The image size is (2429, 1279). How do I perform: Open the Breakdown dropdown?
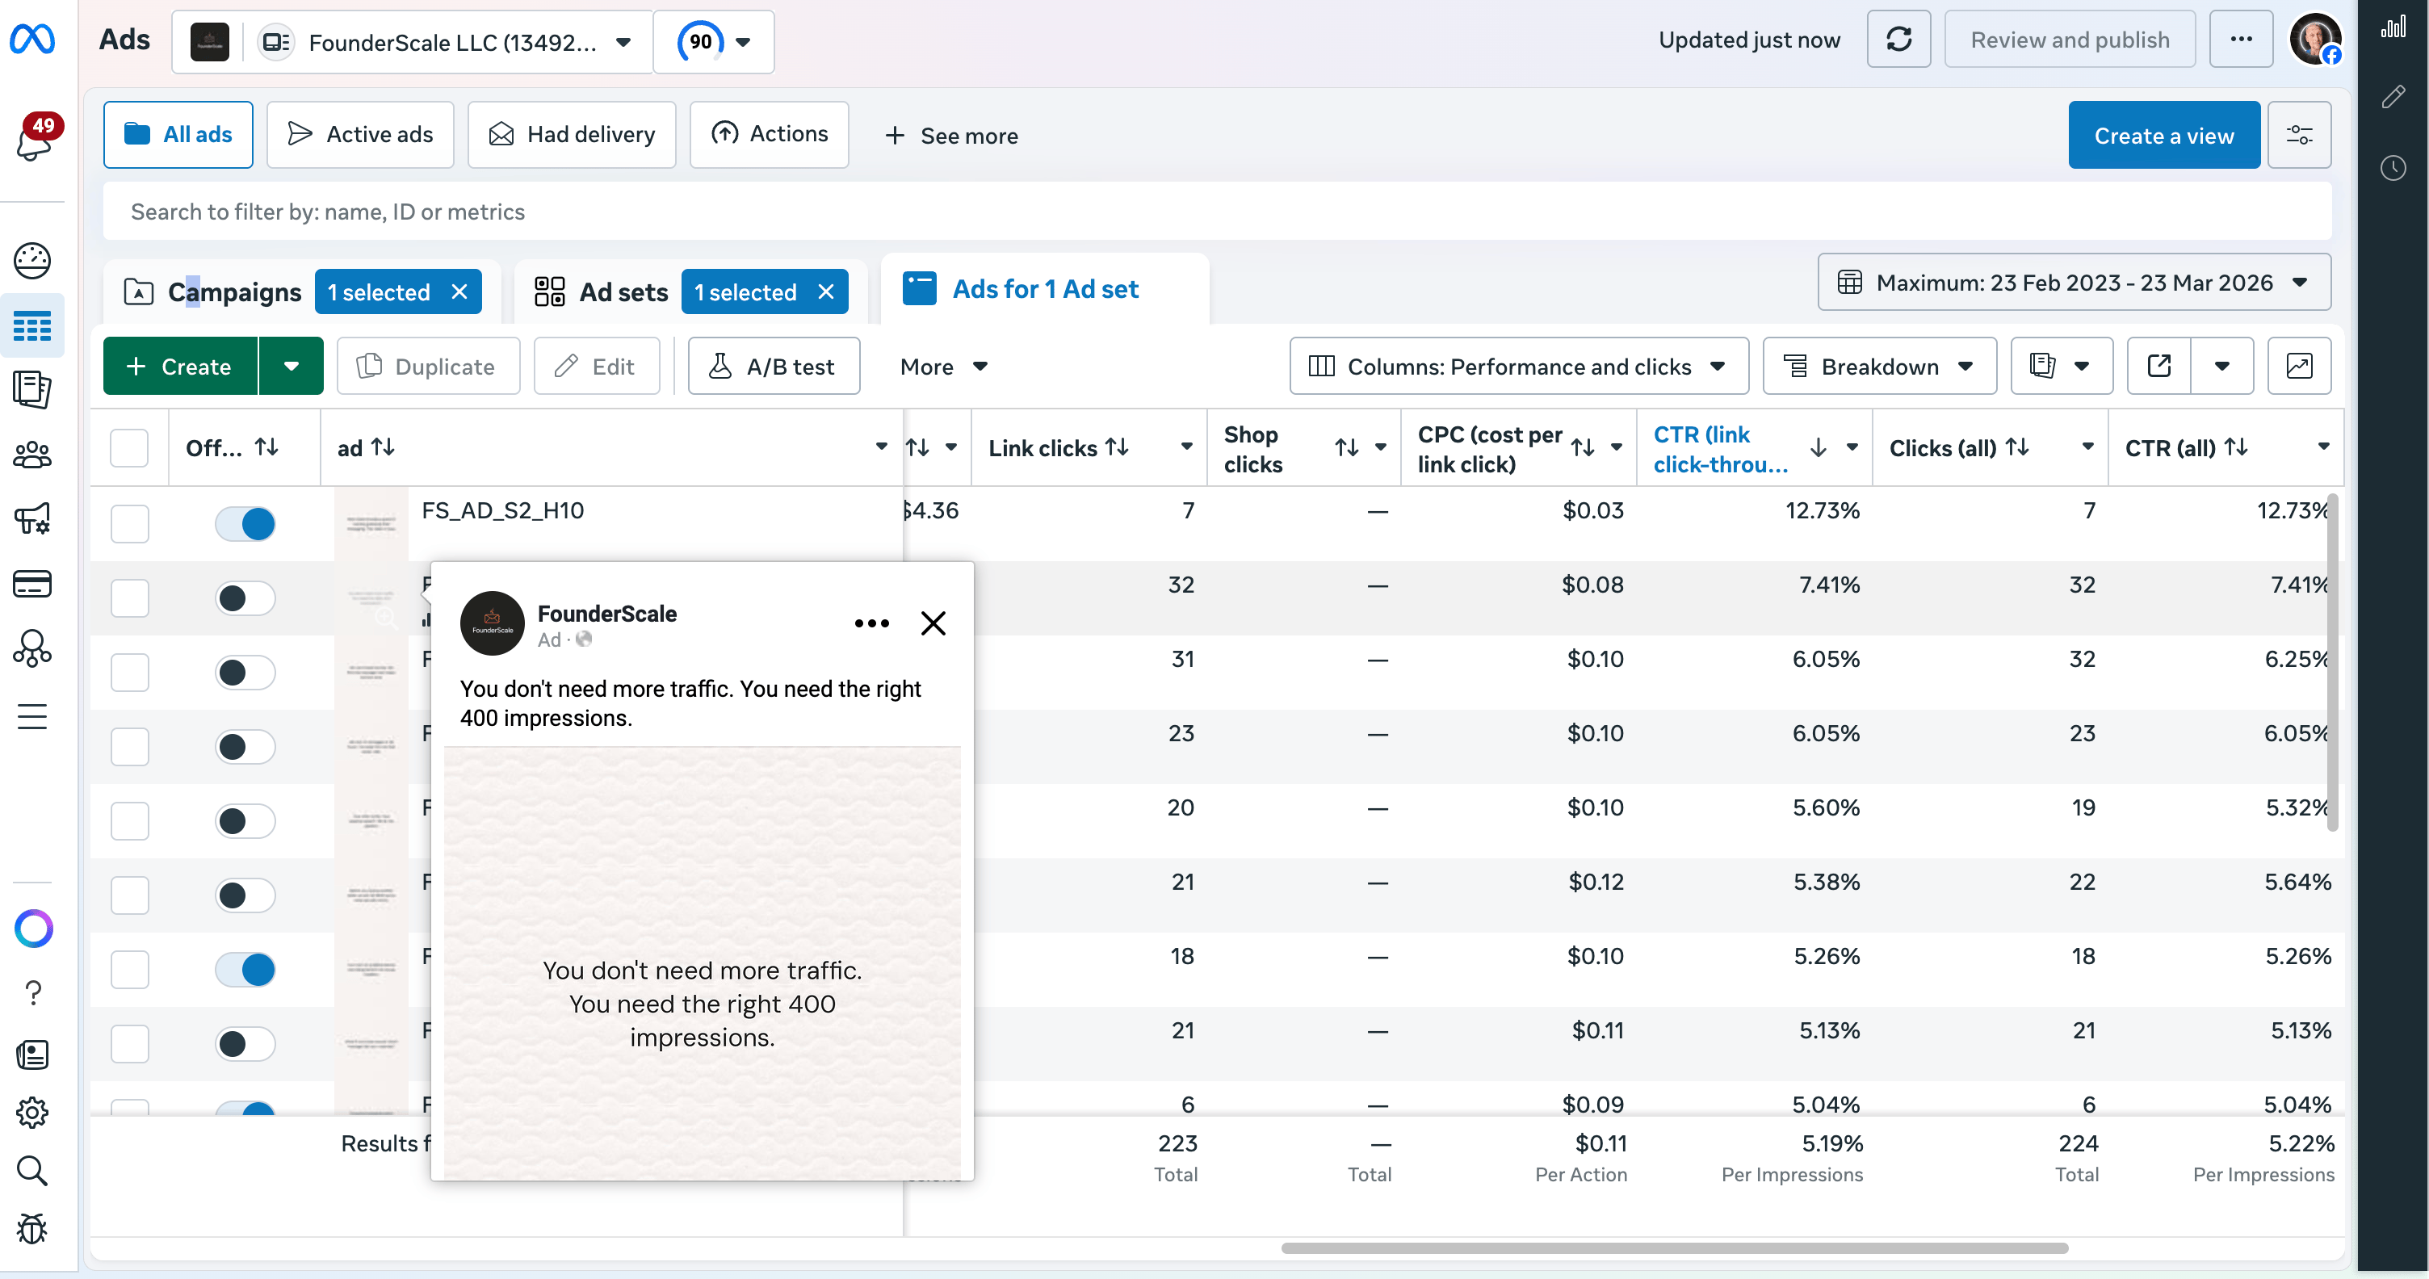tap(1879, 366)
